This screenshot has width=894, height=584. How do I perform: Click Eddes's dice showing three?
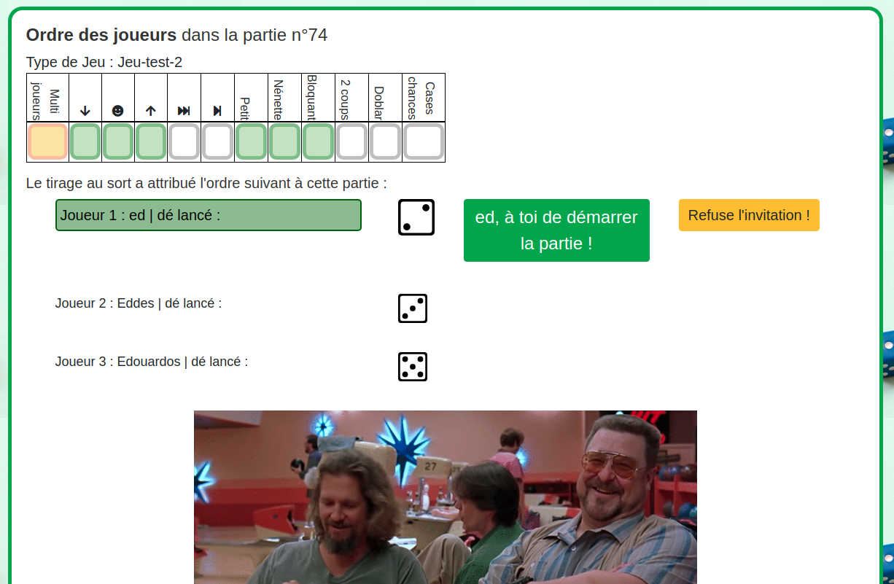pos(413,308)
